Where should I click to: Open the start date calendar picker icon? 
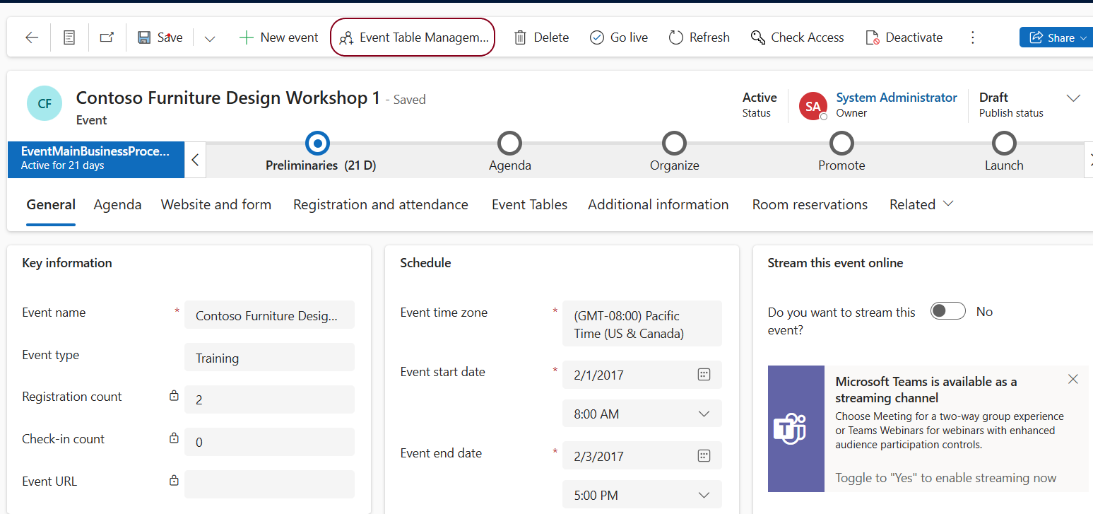tap(704, 375)
